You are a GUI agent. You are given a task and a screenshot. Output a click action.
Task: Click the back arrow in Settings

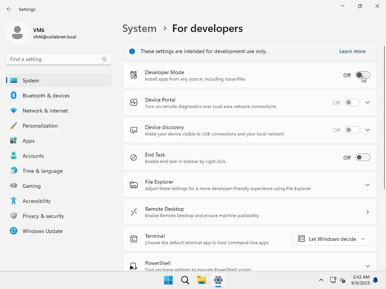9,9
